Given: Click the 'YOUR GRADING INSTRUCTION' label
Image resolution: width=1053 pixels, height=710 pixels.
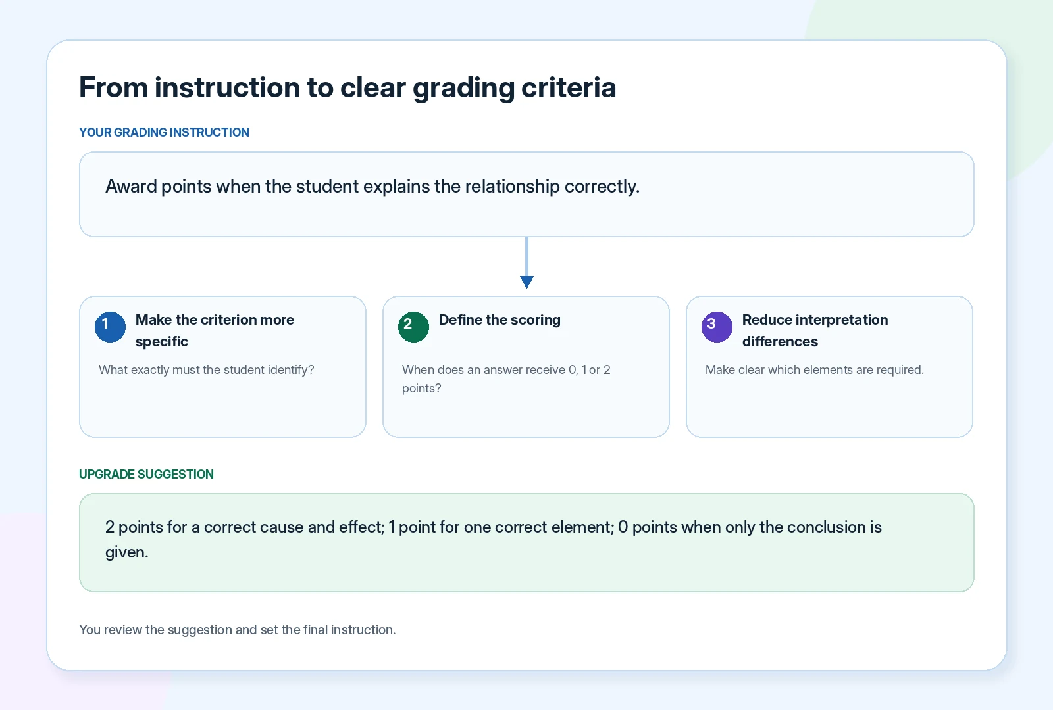Looking at the screenshot, I should click(x=164, y=132).
